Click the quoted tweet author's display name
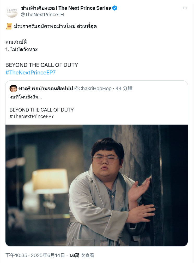194x263 pixels. [46, 88]
